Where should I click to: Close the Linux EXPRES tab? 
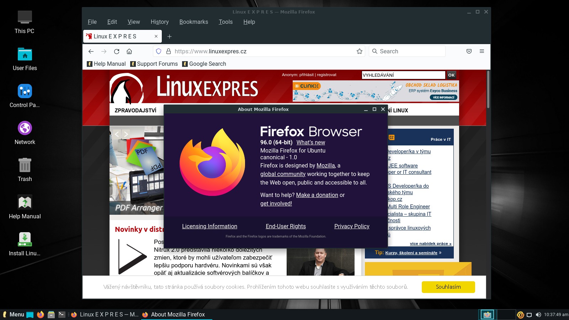point(156,36)
